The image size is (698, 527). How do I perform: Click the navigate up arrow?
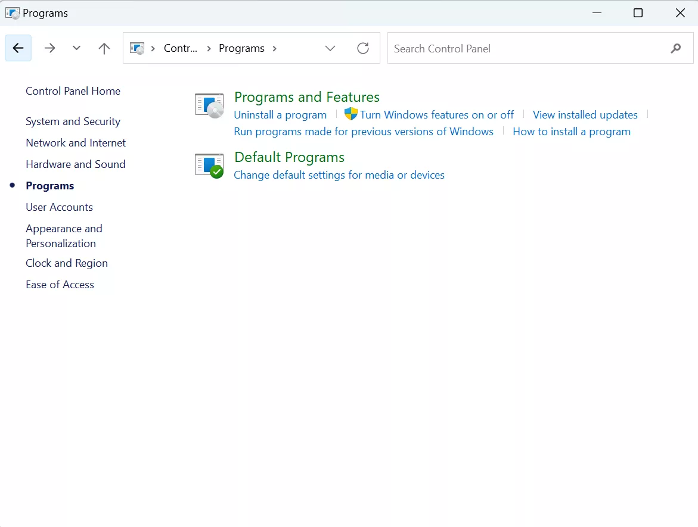tap(103, 48)
